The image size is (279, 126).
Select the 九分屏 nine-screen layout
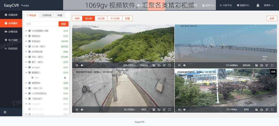101,18
